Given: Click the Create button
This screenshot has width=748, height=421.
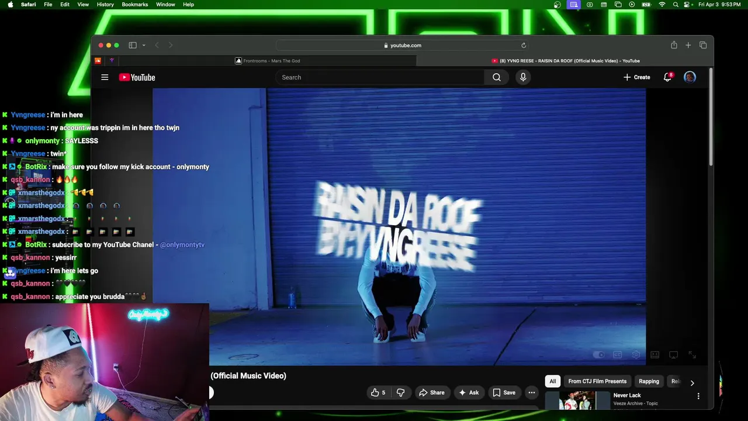Looking at the screenshot, I should click(x=636, y=77).
